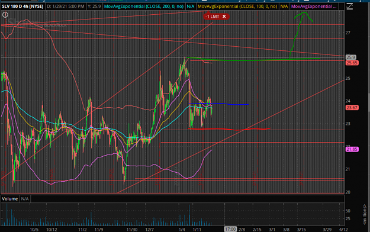Screen dimensions: 370x232
Task: Click the 2/8 date on the time axis
Action: click(x=242, y=230)
